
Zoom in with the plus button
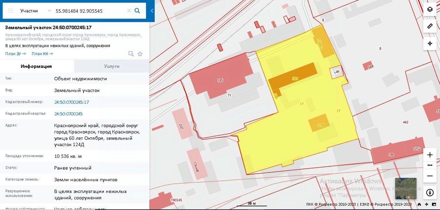(x=430, y=155)
